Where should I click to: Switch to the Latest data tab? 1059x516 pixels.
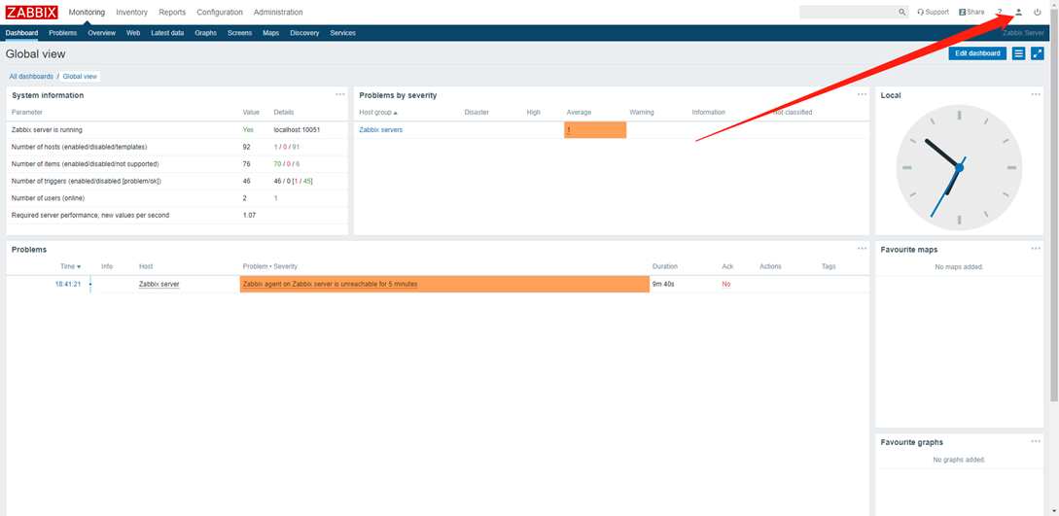pyautogui.click(x=167, y=33)
